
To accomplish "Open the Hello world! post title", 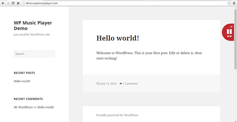I will (x=118, y=38).
